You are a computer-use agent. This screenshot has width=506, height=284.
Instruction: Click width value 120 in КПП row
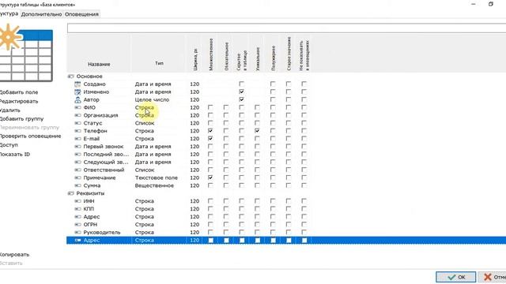tap(194, 209)
